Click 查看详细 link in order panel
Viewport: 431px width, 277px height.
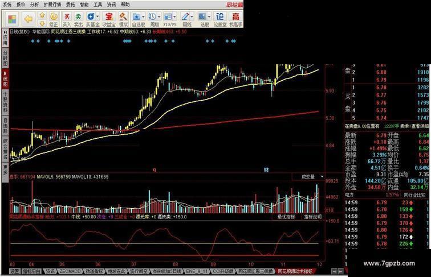click(420, 126)
